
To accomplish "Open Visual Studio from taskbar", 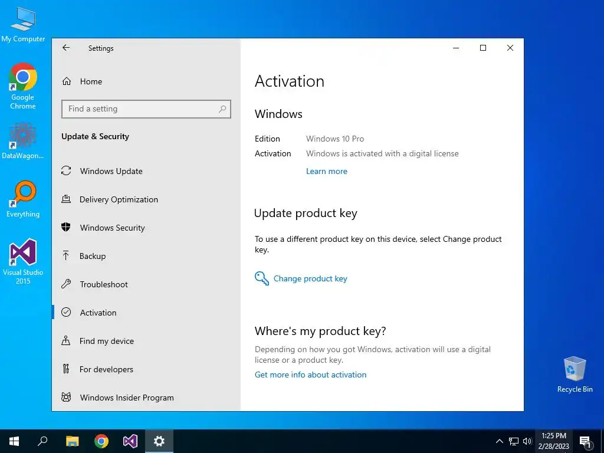I will [130, 441].
